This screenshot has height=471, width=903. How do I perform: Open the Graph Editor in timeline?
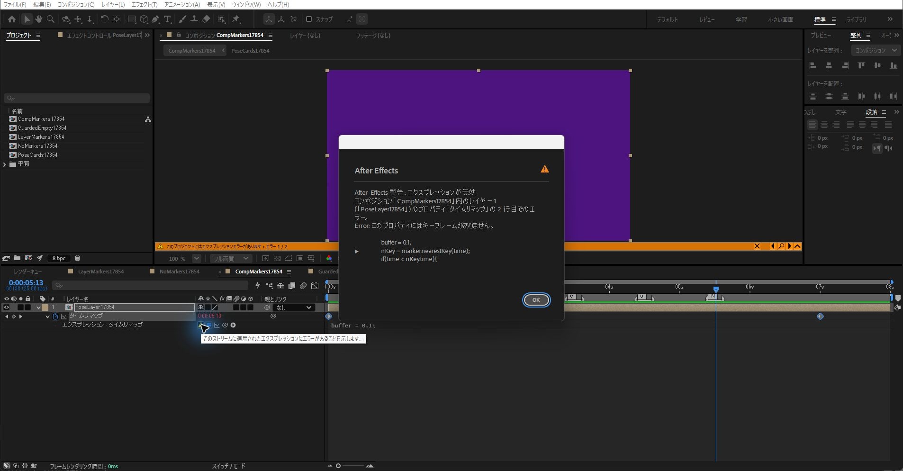tap(315, 286)
